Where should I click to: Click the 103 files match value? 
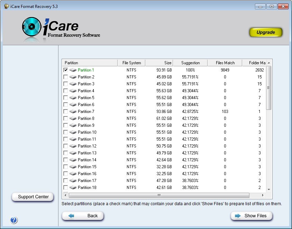[x=225, y=112]
